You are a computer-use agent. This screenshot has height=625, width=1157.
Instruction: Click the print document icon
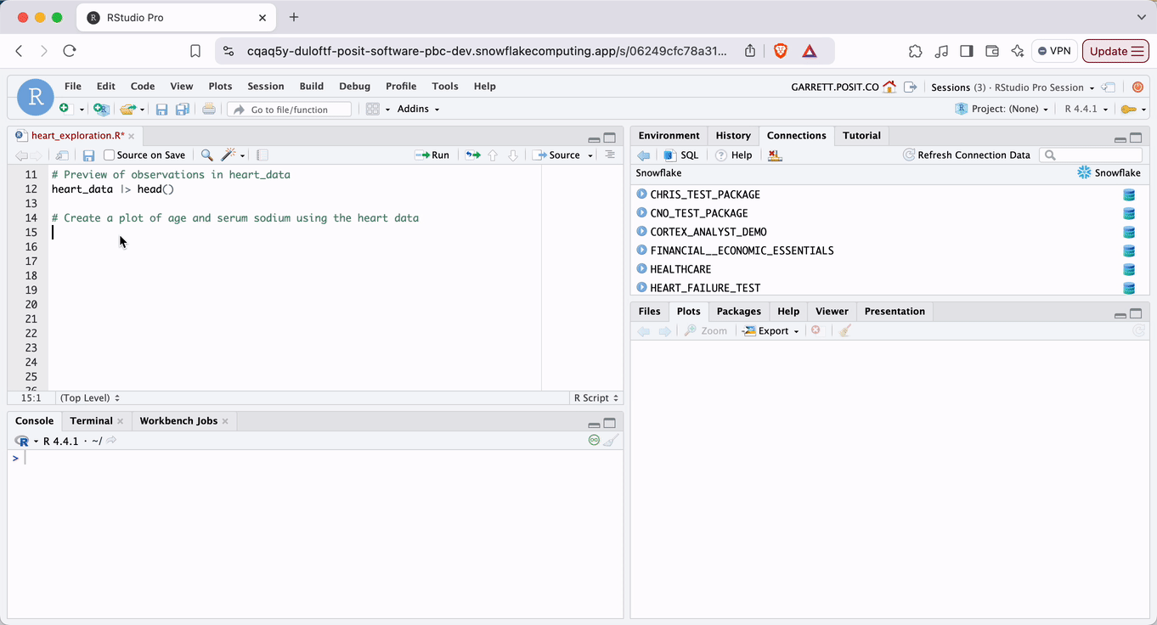coord(209,109)
